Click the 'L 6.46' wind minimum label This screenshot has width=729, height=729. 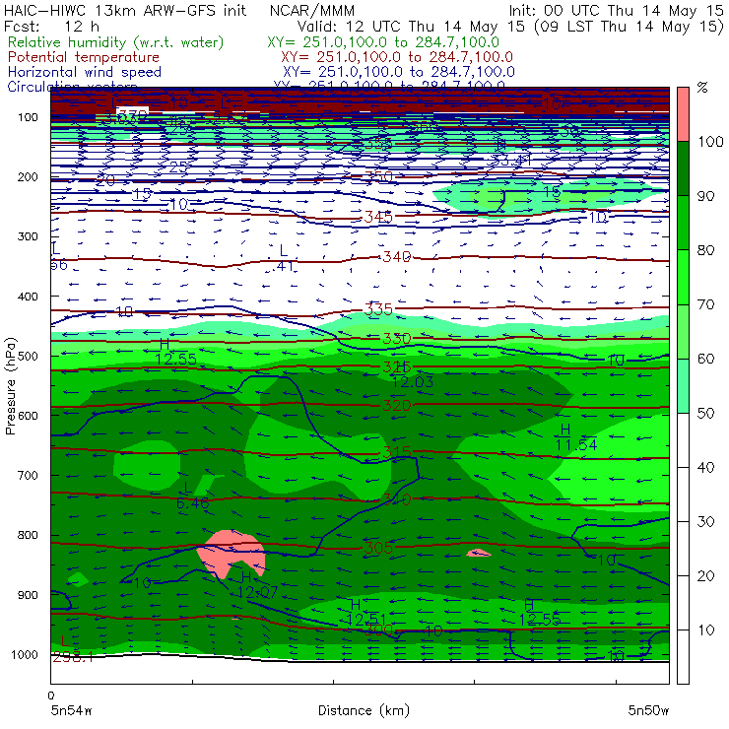click(192, 496)
